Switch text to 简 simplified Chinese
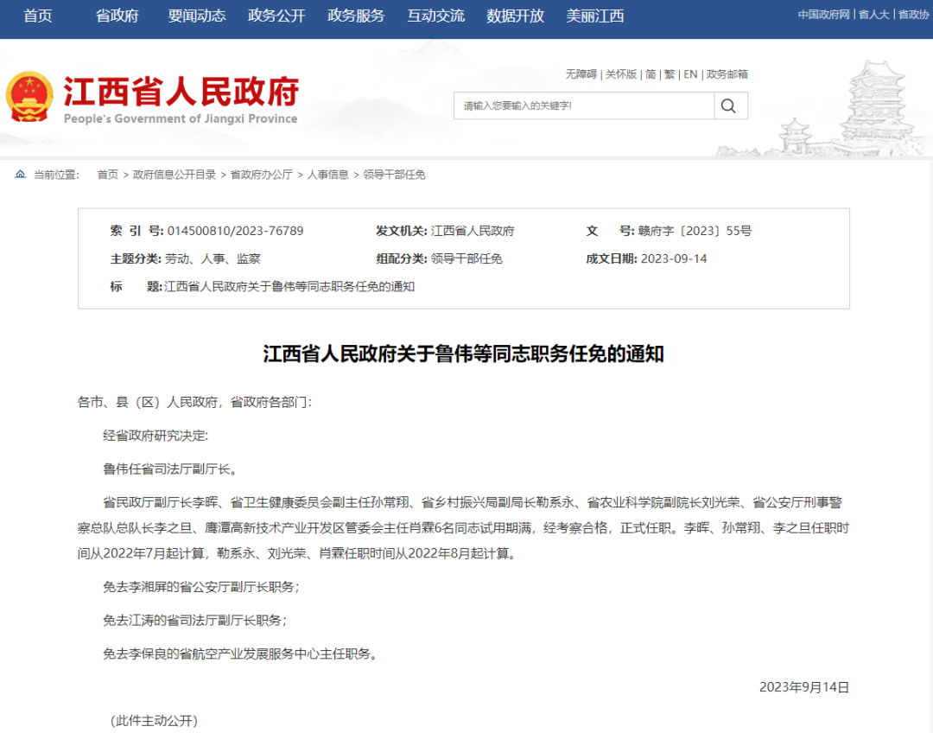The width and height of the screenshot is (933, 733). click(x=651, y=74)
